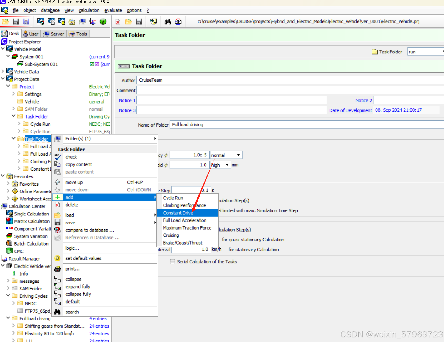Expand the Shifting gears from Standstill node

point(14,325)
